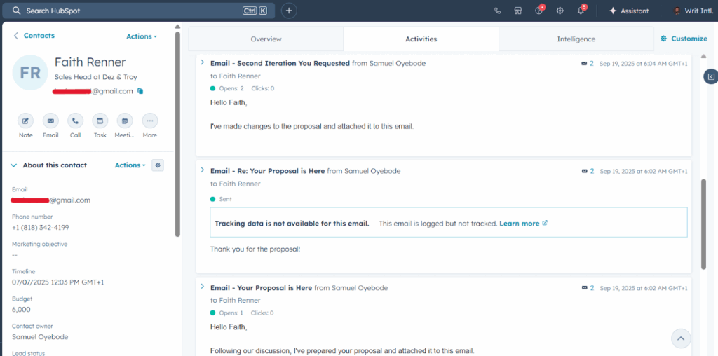Click the Note icon under contact name

point(26,121)
